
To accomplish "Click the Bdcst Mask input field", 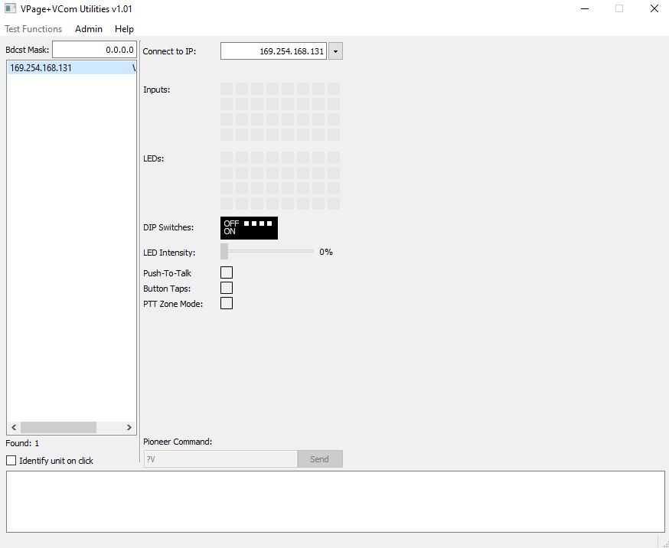I will (94, 50).
